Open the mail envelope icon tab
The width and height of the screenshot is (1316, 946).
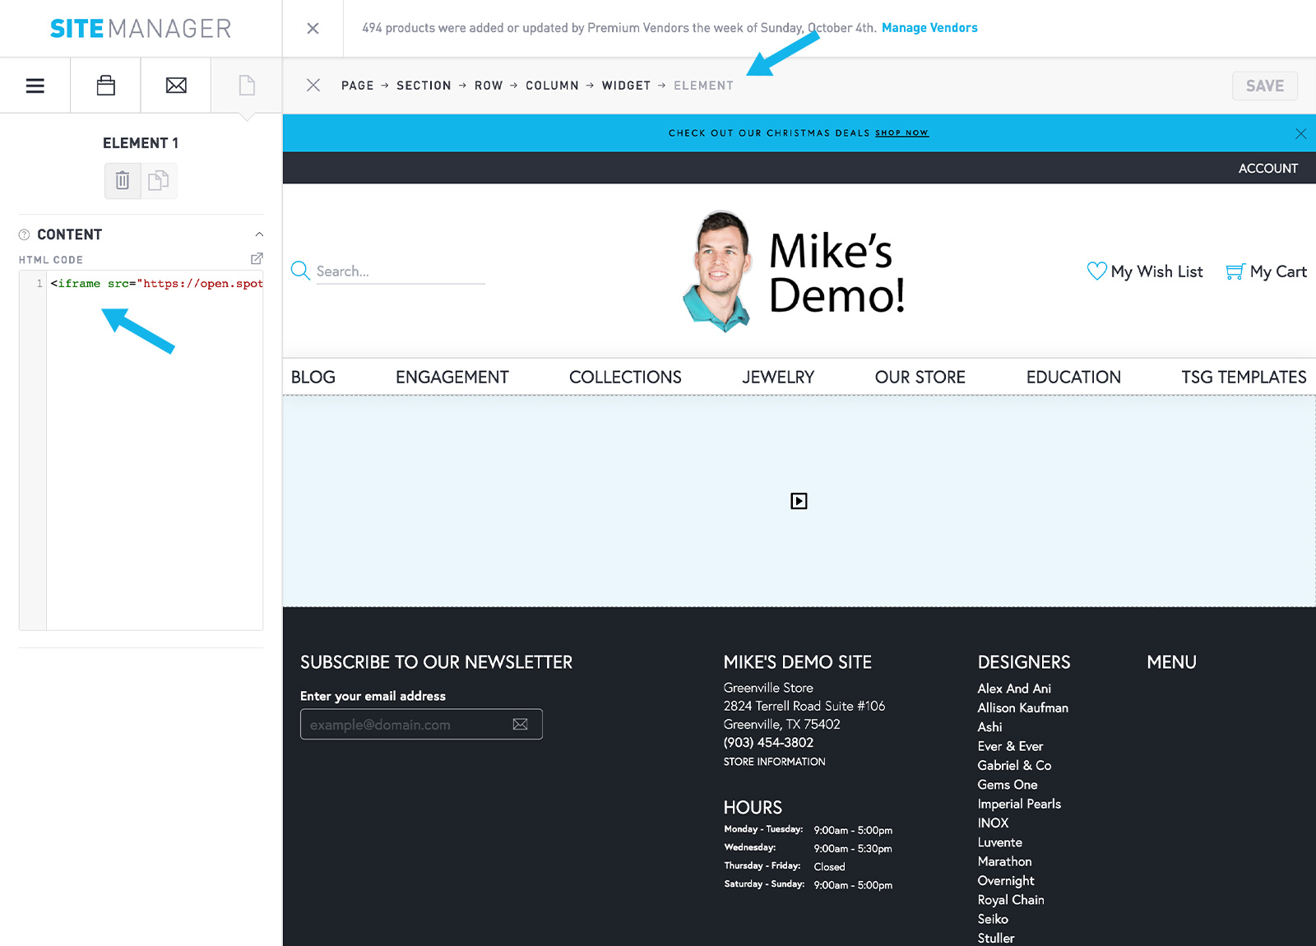click(x=176, y=86)
